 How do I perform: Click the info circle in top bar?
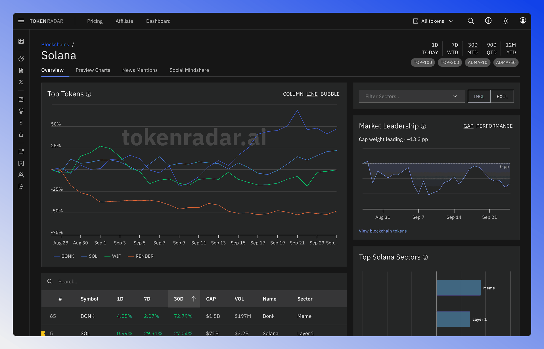coord(488,21)
